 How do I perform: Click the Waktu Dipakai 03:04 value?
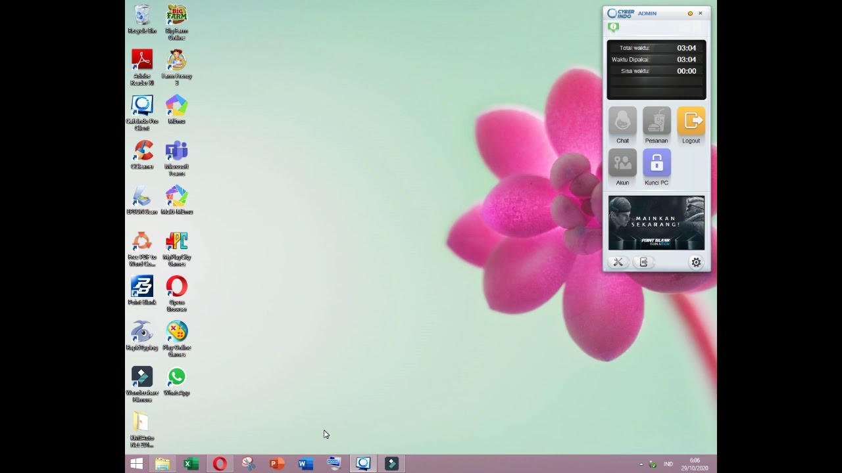point(687,59)
